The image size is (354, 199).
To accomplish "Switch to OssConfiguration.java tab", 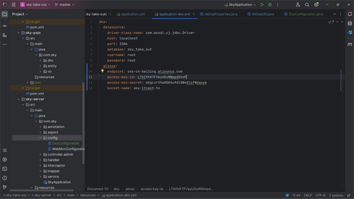I will pyautogui.click(x=303, y=14).
